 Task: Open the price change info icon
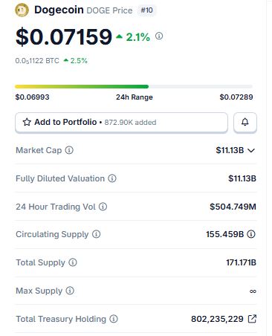coord(159,36)
